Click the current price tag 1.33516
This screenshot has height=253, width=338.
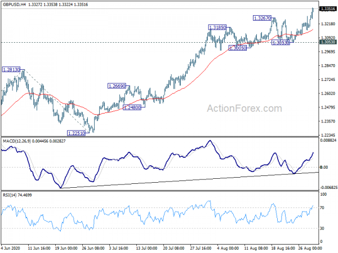[x=328, y=9]
